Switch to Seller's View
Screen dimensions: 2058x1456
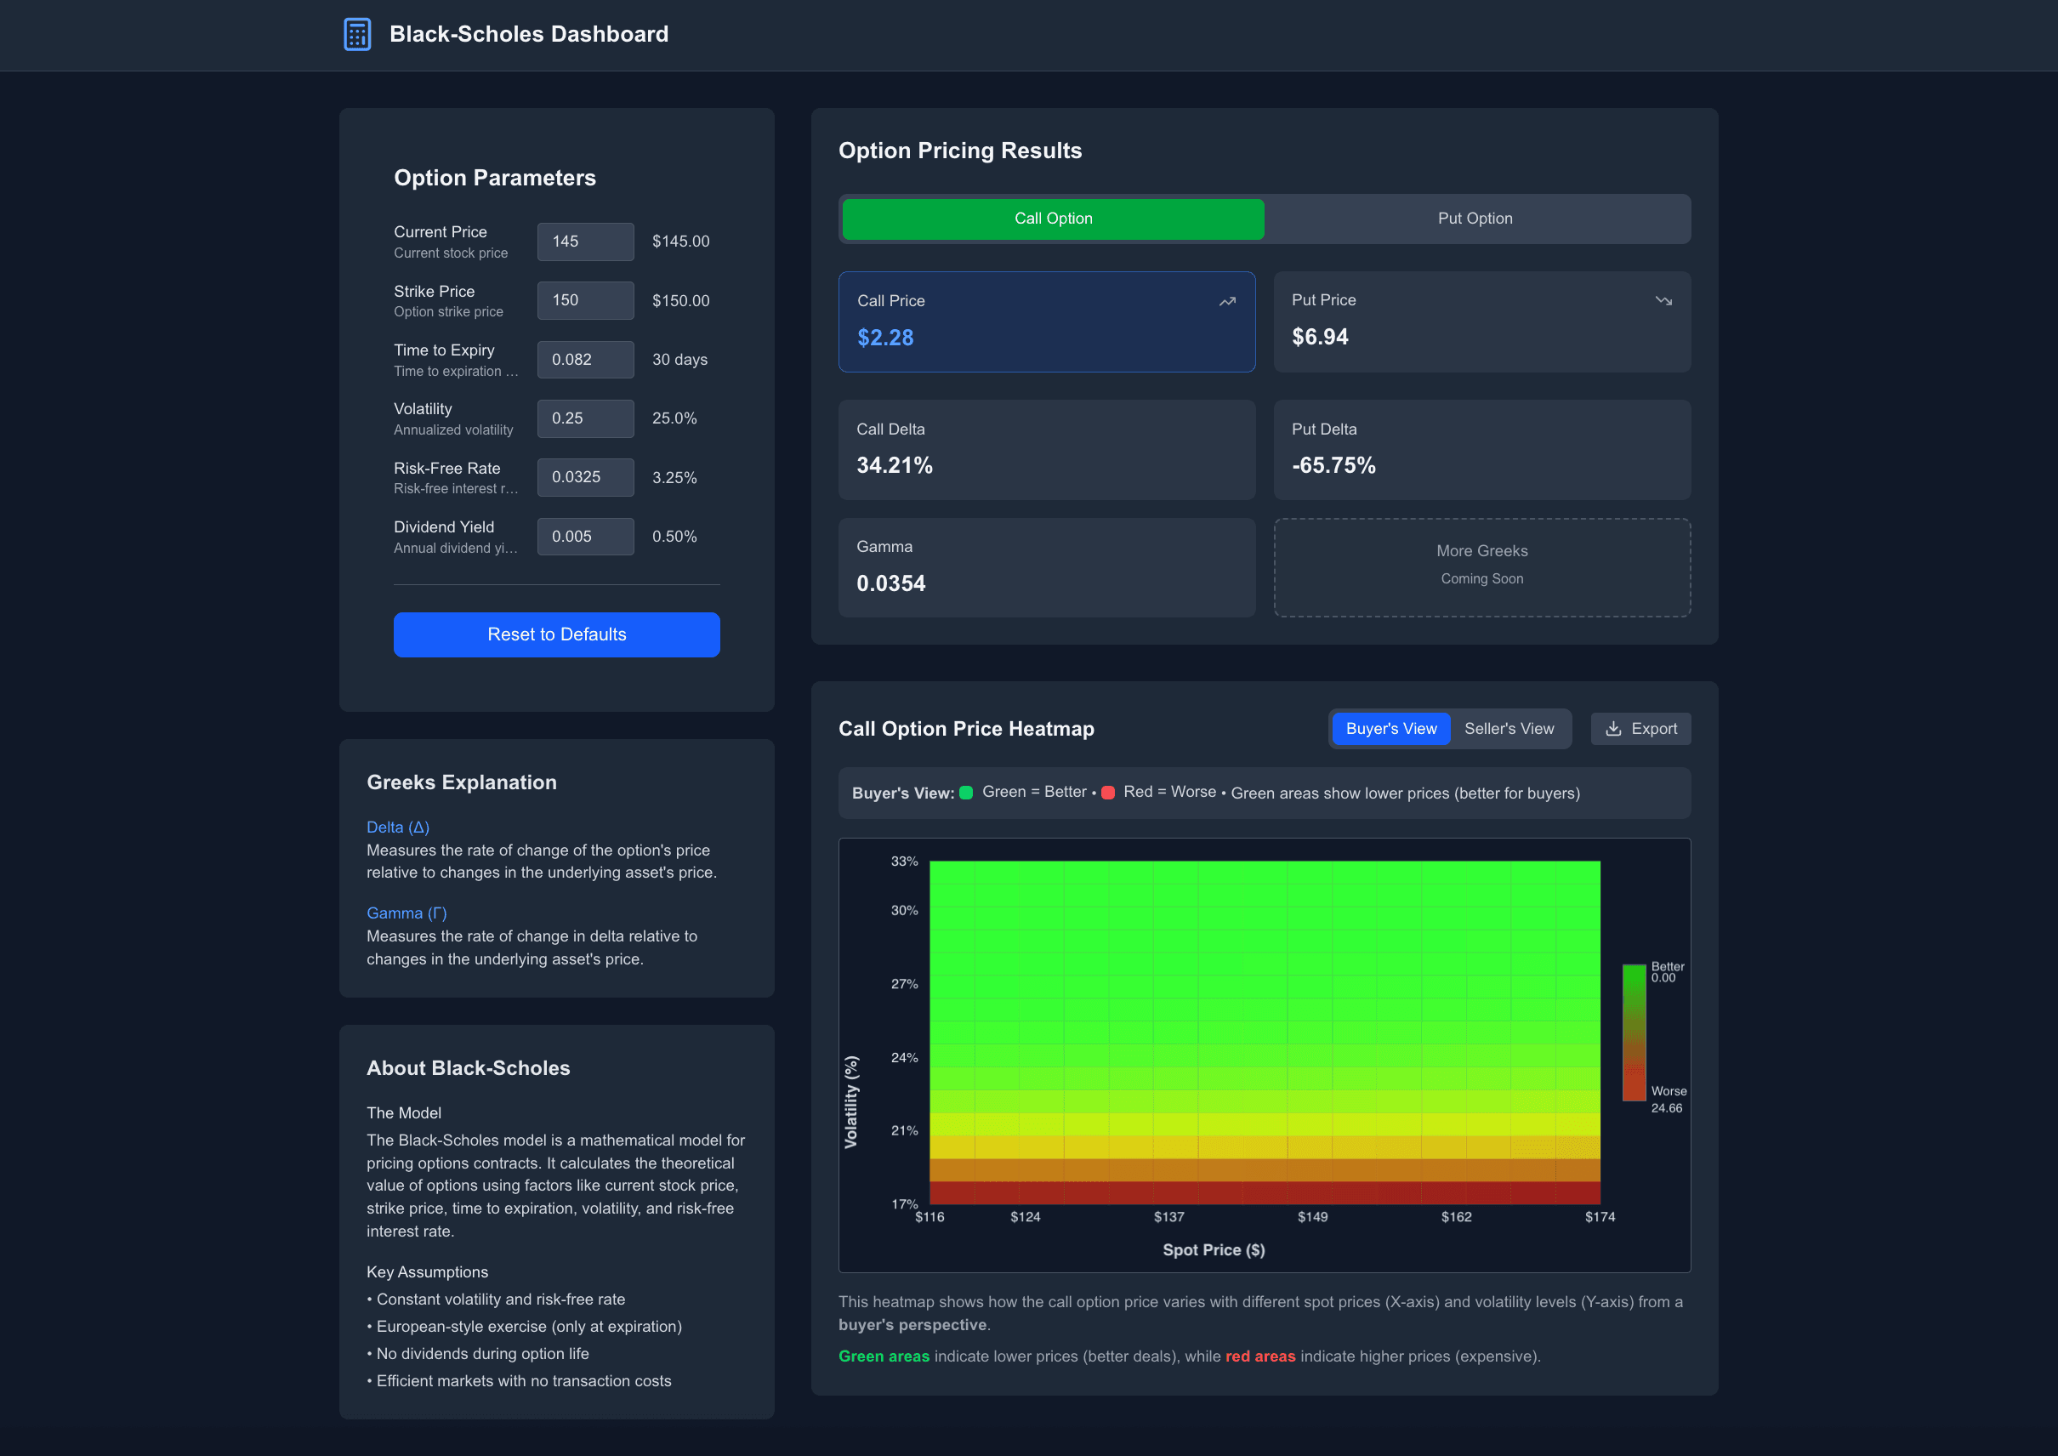(1509, 728)
